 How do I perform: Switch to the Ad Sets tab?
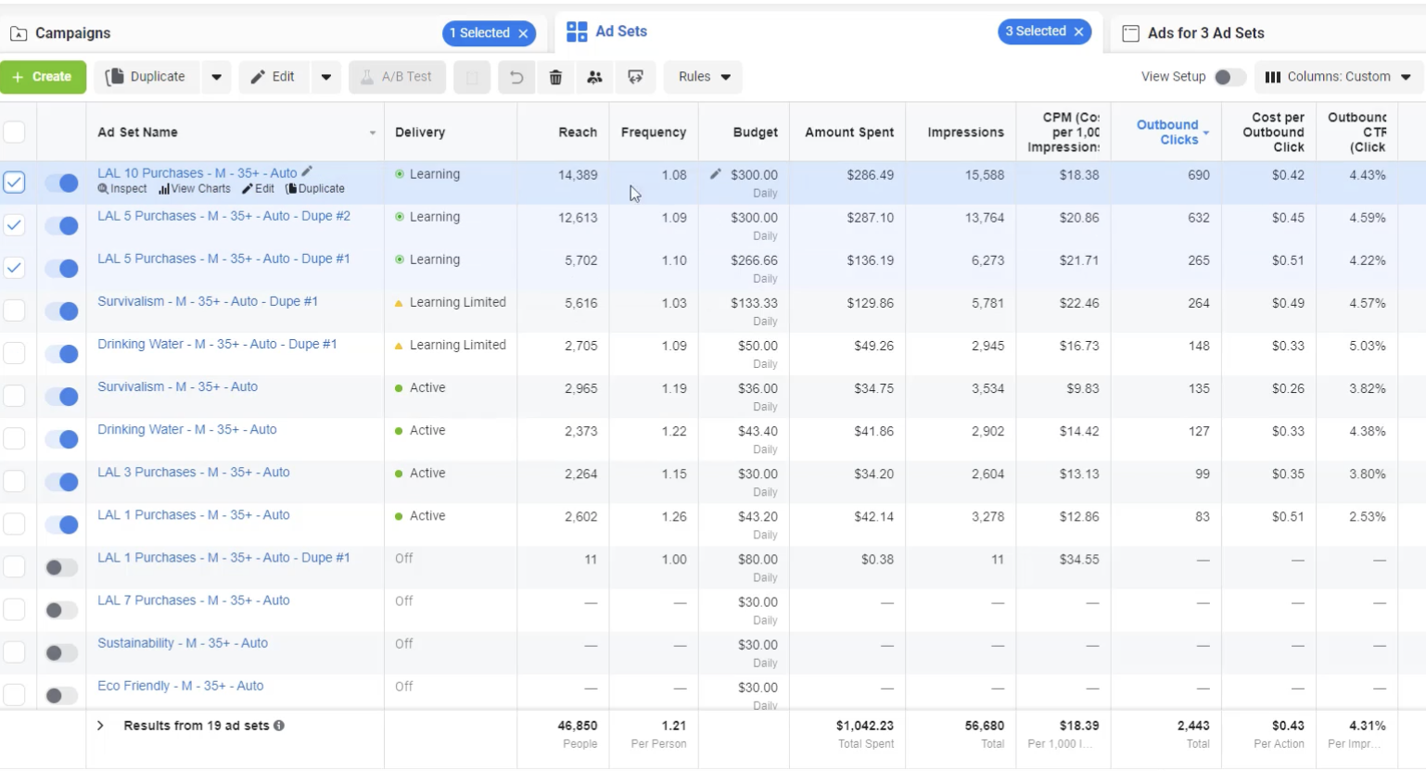621,32
